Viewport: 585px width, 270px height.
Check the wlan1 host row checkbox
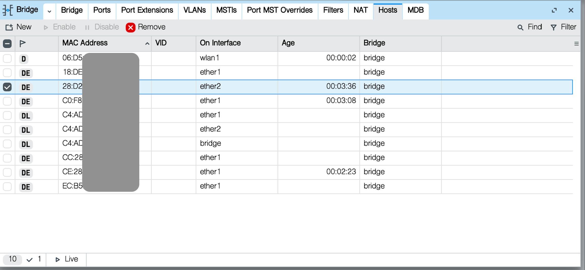pos(7,59)
